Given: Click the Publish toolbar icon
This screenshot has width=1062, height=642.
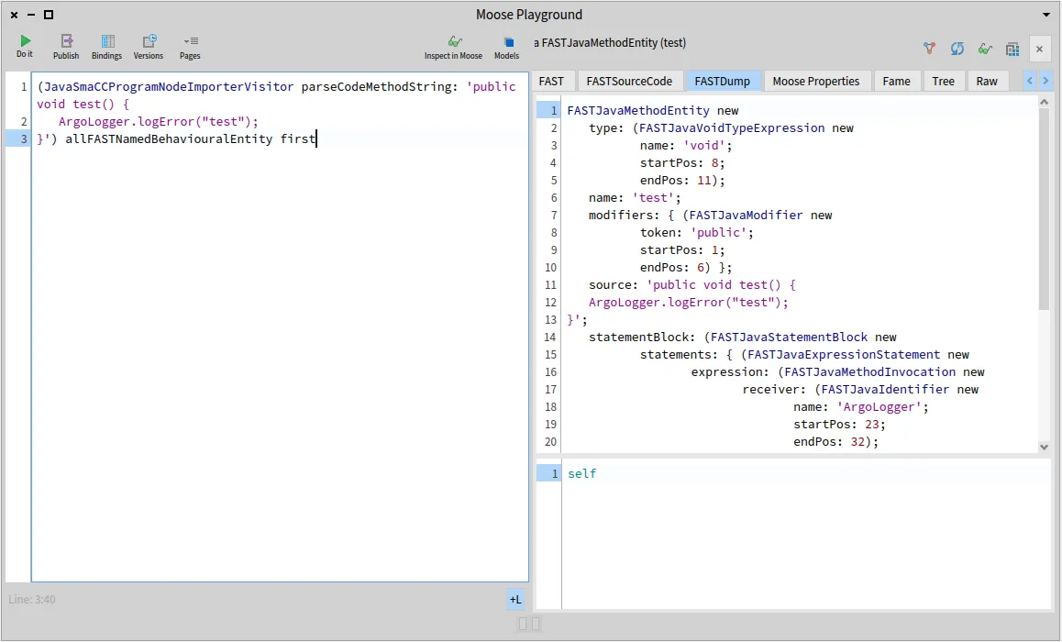Looking at the screenshot, I should 66,47.
